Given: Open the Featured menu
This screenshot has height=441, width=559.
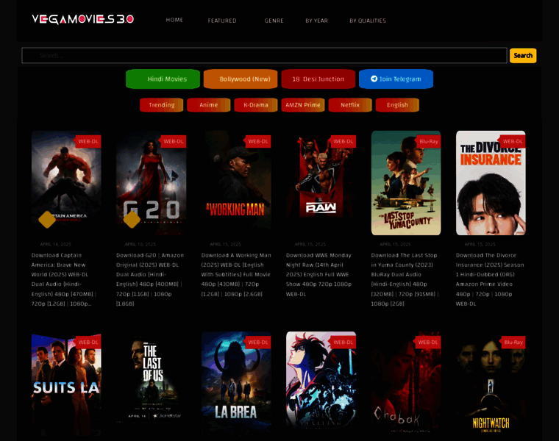Looking at the screenshot, I should point(222,21).
